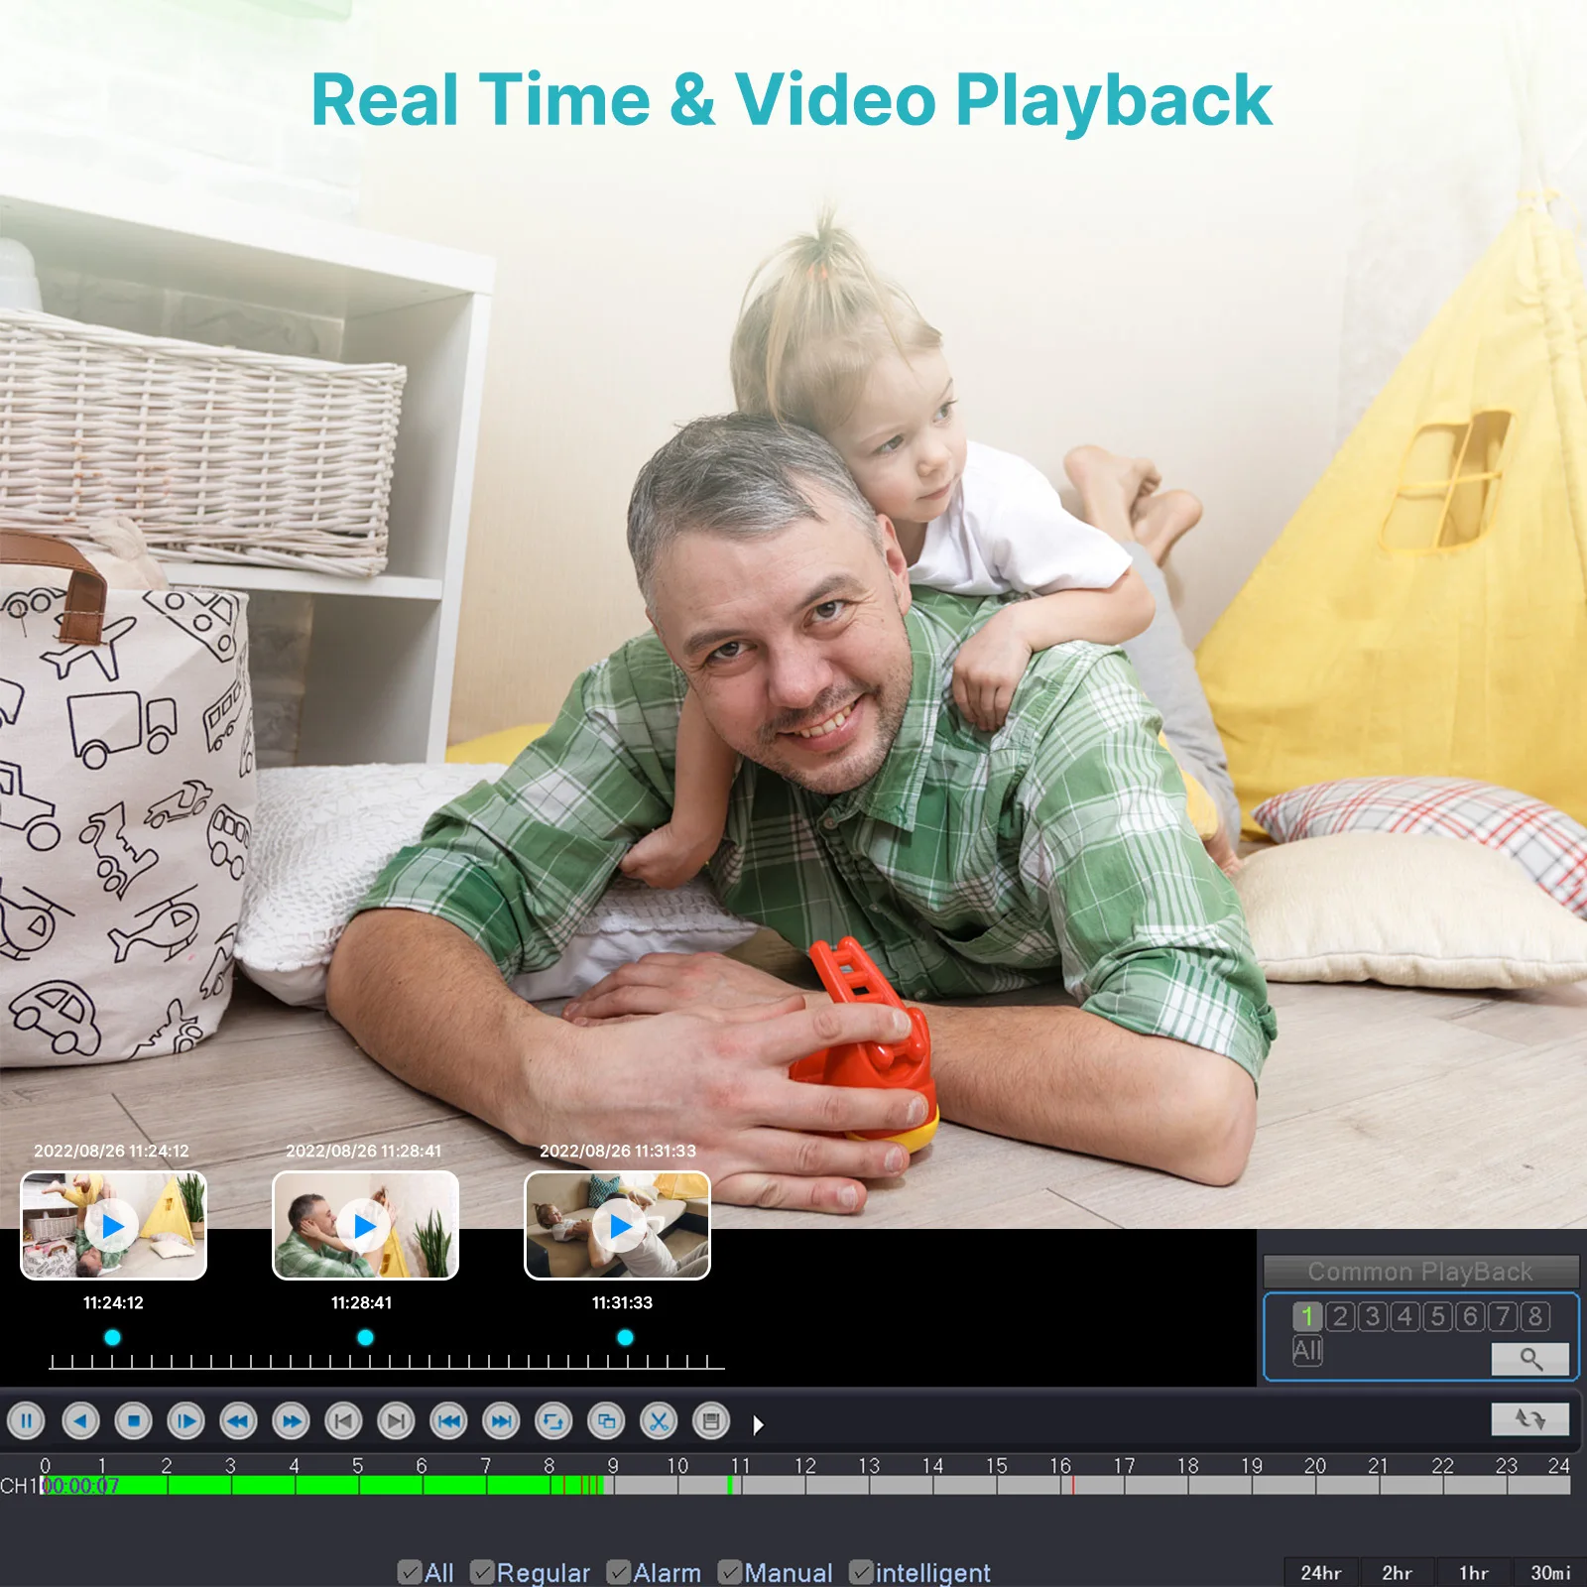Seek CH1 timeline to hour 5
This screenshot has height=1587, width=1587.
coord(359,1486)
